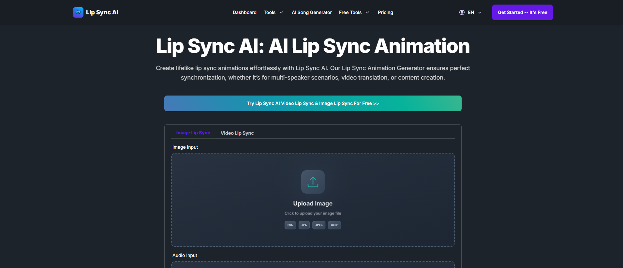Click the Upload Image heading text
This screenshot has width=623, height=268.
(x=313, y=203)
